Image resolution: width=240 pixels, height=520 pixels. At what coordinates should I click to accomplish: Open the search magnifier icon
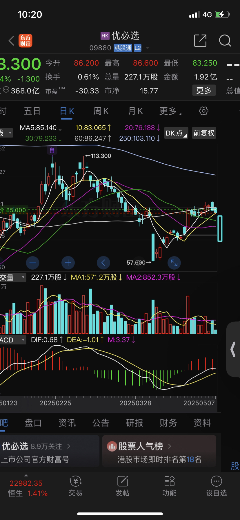tap(225, 41)
